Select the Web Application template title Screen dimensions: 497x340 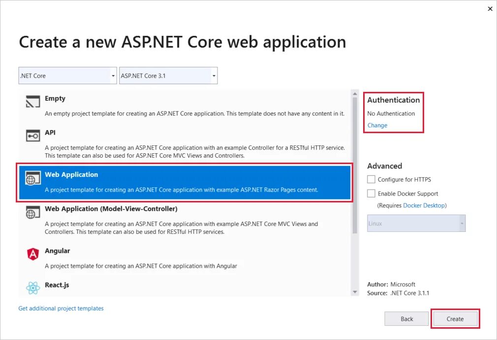click(x=71, y=175)
